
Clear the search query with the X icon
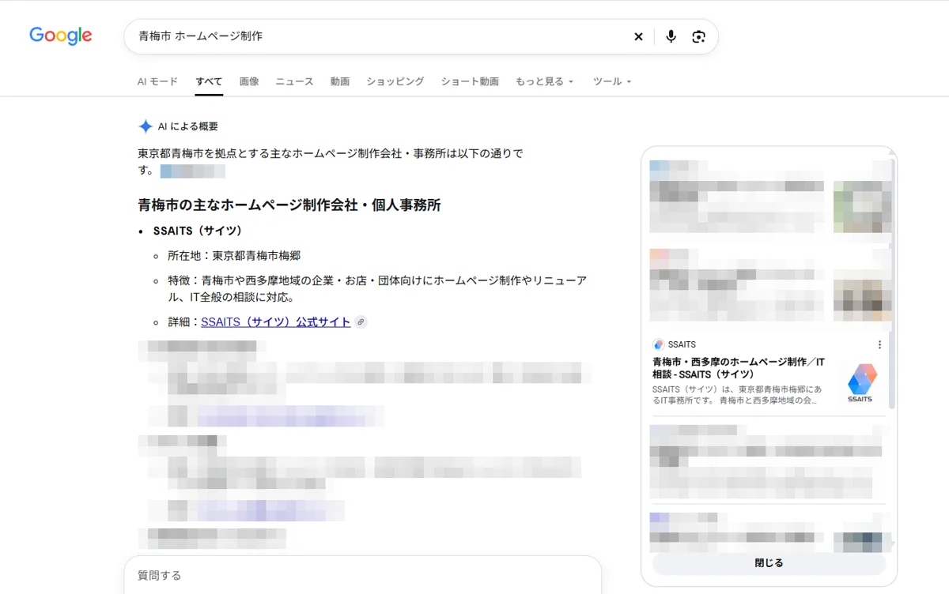click(638, 36)
